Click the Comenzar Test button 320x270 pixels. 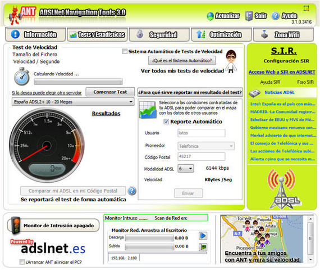(x=110, y=92)
